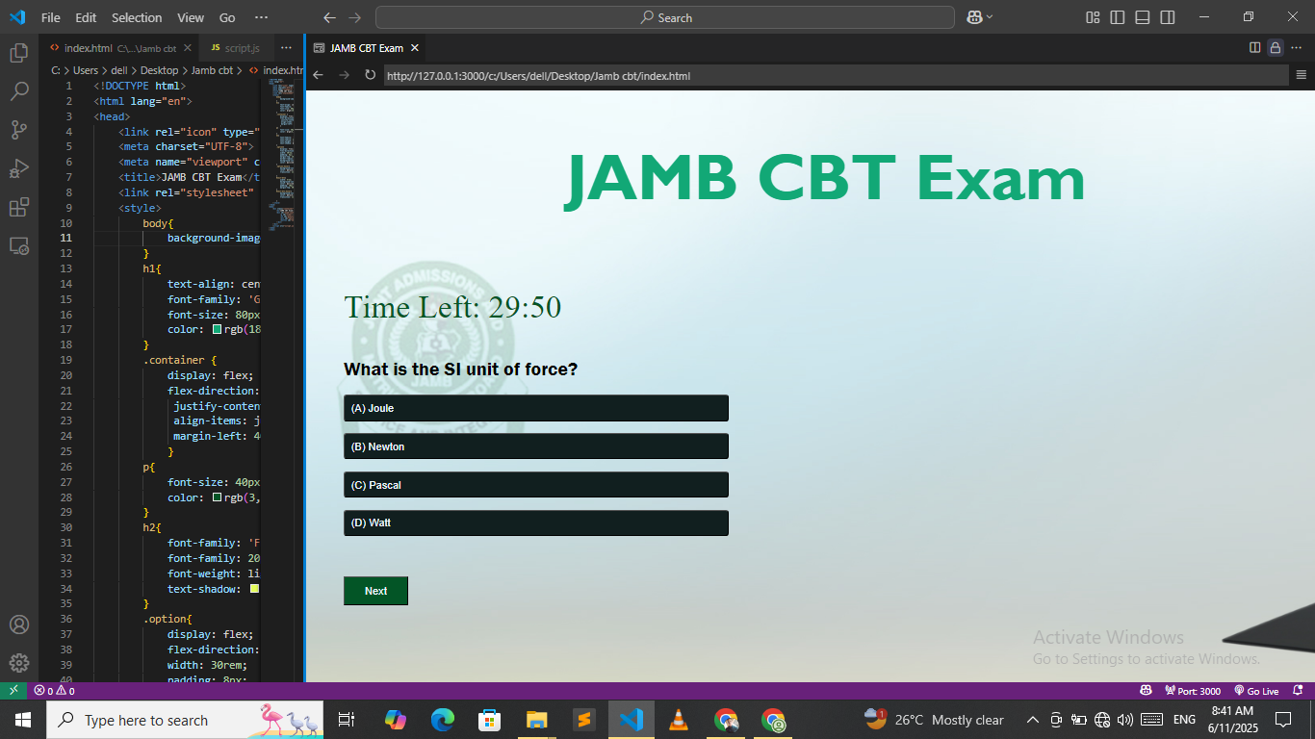Show hidden system tray icons chevron

click(x=1033, y=720)
